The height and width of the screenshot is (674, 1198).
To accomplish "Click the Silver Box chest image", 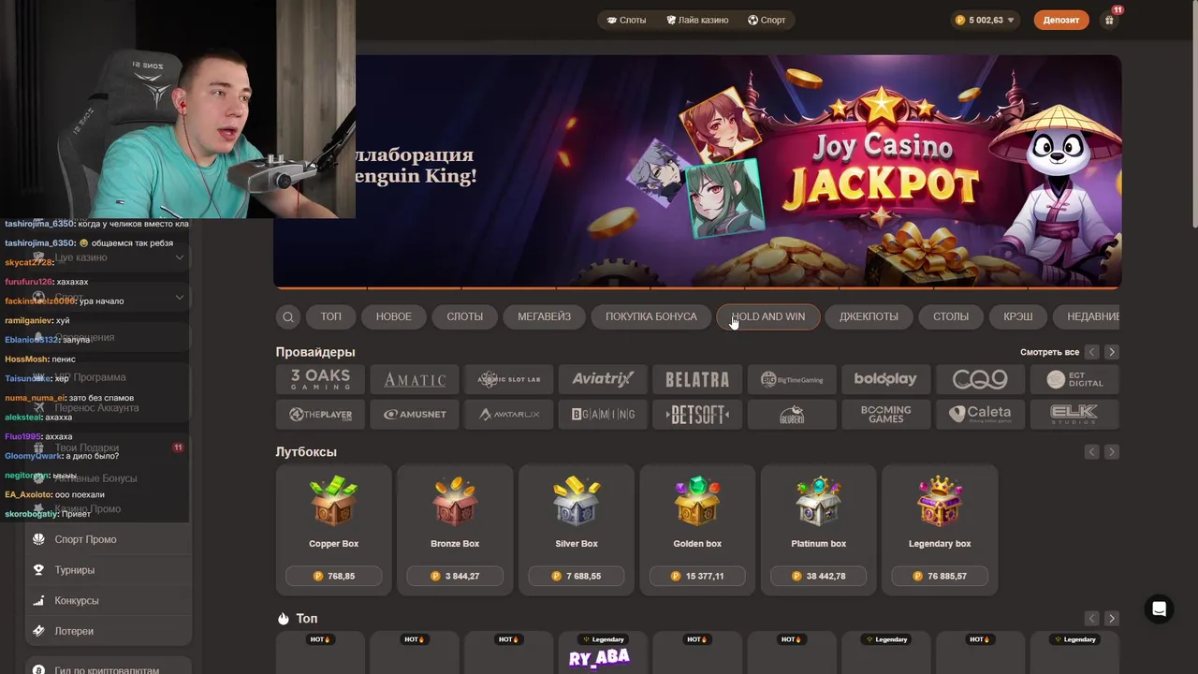I will coord(577,501).
